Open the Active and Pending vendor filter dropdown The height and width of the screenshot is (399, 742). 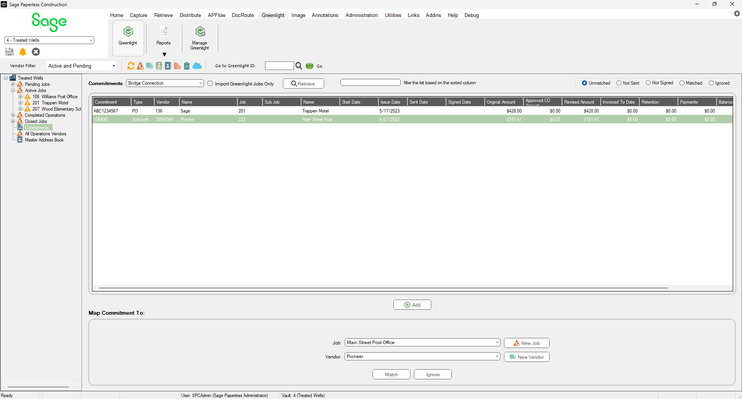(82, 66)
